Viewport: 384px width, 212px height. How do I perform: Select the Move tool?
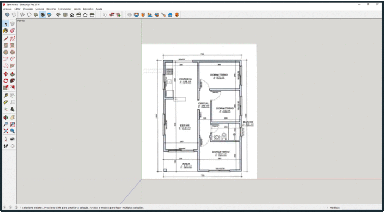[5, 74]
